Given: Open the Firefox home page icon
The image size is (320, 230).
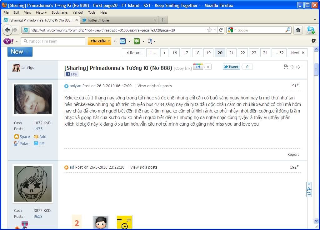Looking at the screenshot, I should click(298, 30).
